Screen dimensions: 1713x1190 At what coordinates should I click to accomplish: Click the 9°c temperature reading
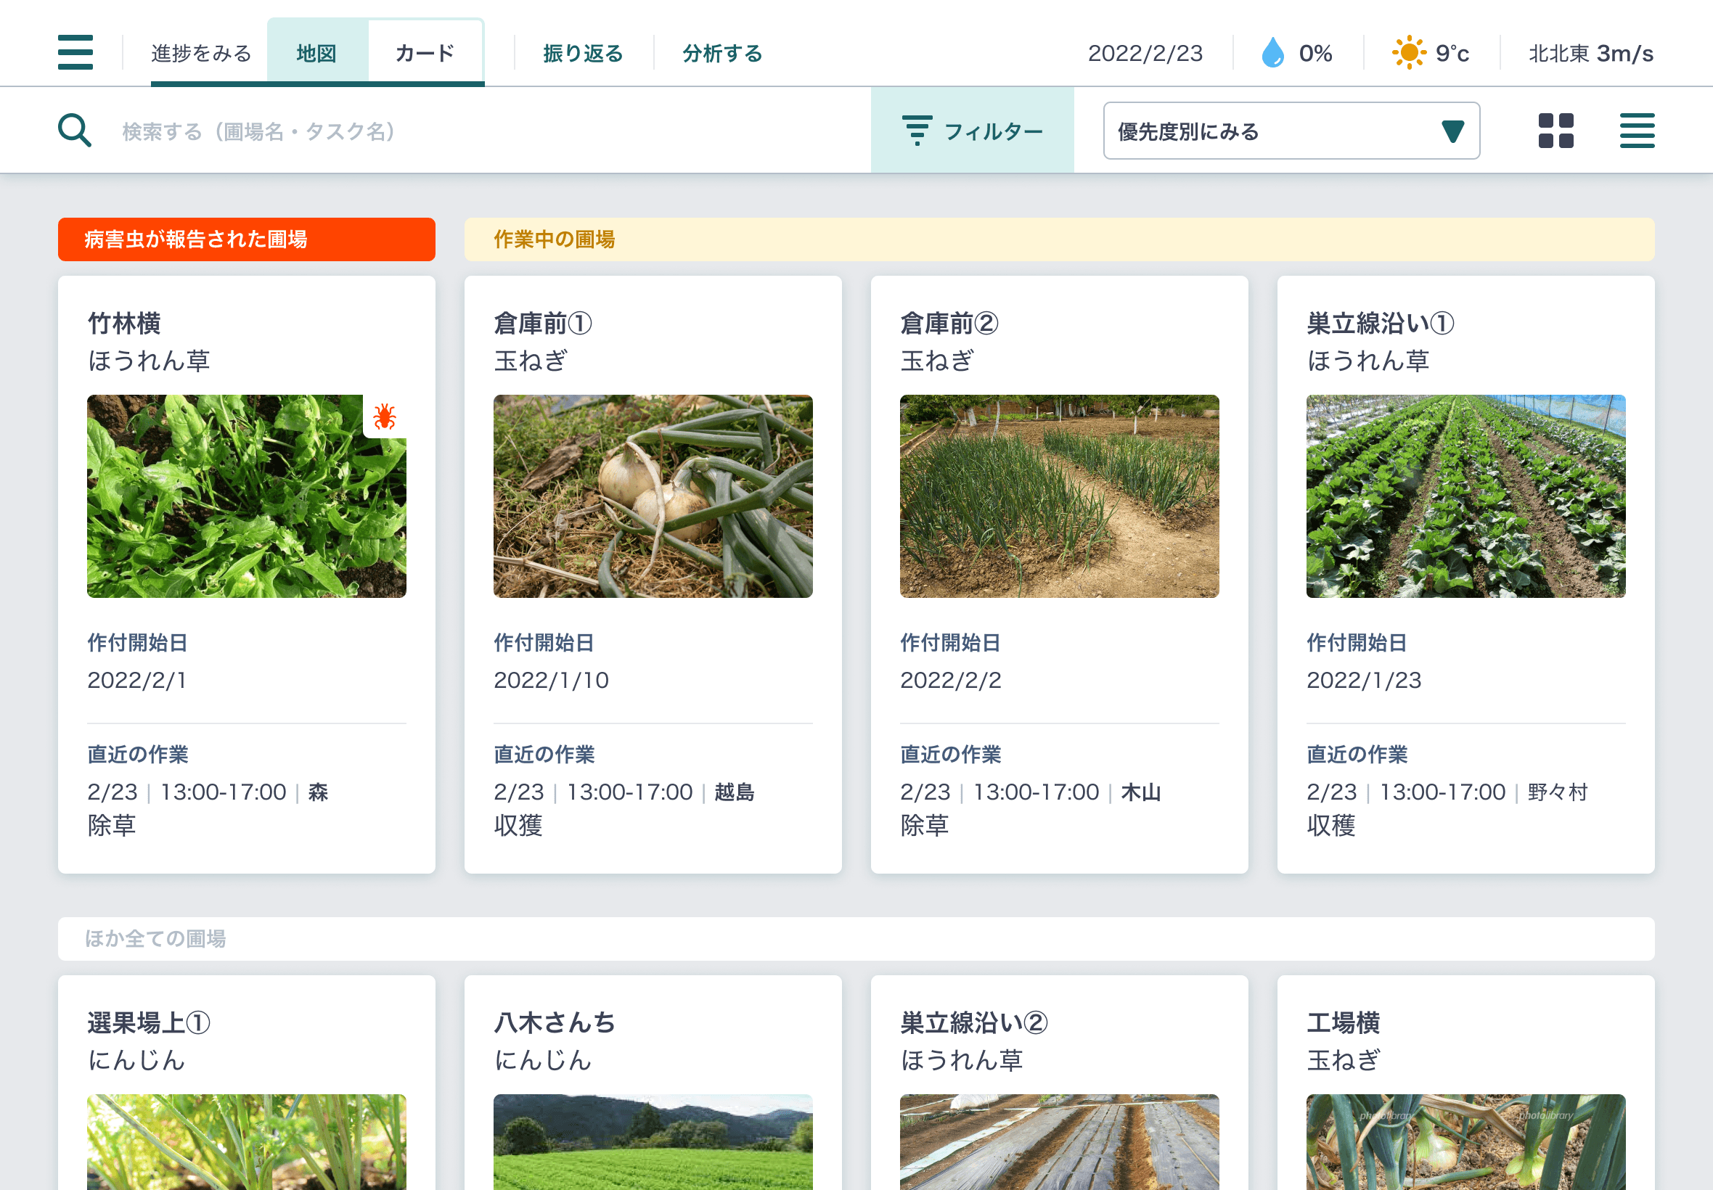click(x=1452, y=54)
